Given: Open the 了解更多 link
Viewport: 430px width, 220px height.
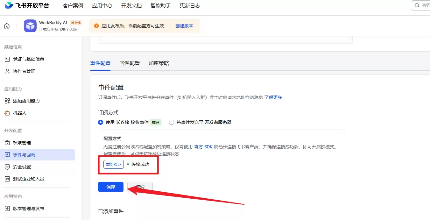Looking at the screenshot, I should 273,97.
